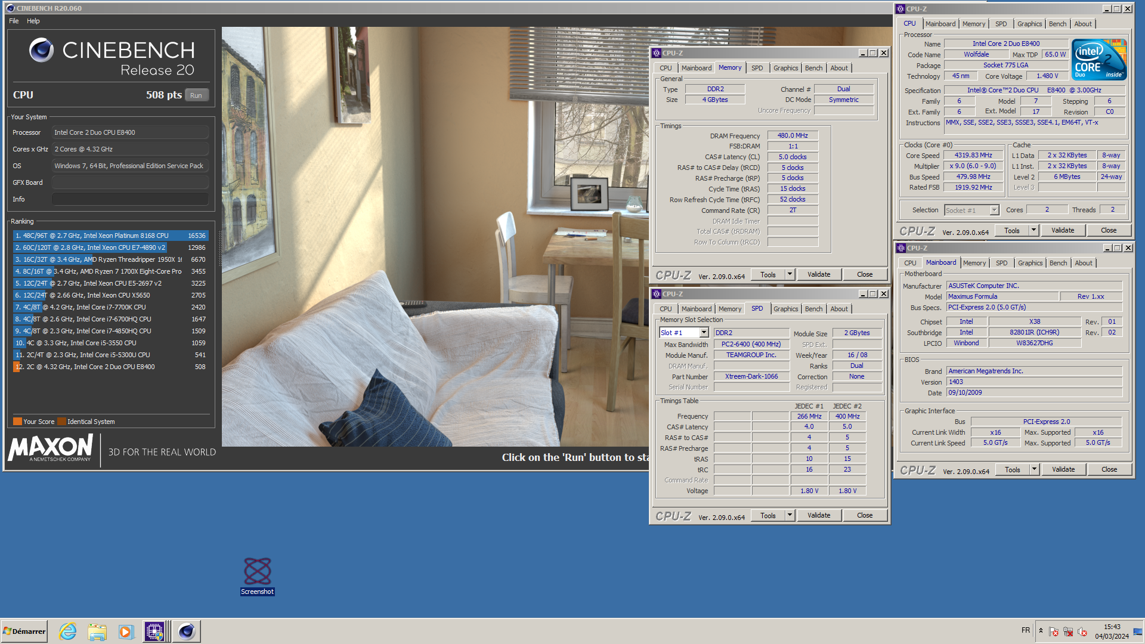Click the Your Score orange legend swatch

click(17, 422)
